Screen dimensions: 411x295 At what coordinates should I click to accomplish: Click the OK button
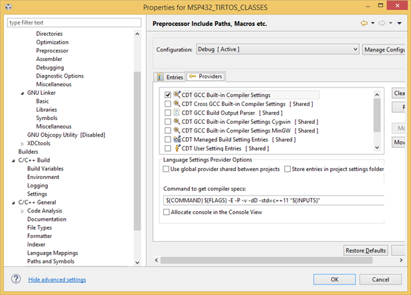pyautogui.click(x=335, y=279)
